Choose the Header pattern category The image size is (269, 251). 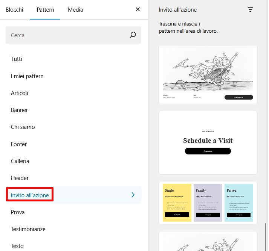point(20,178)
